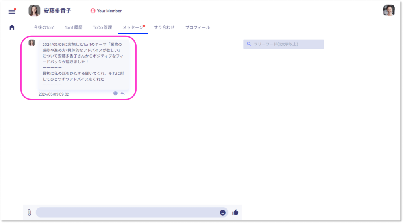Click the search magnifier icon
This screenshot has width=403, height=223.
pos(249,44)
